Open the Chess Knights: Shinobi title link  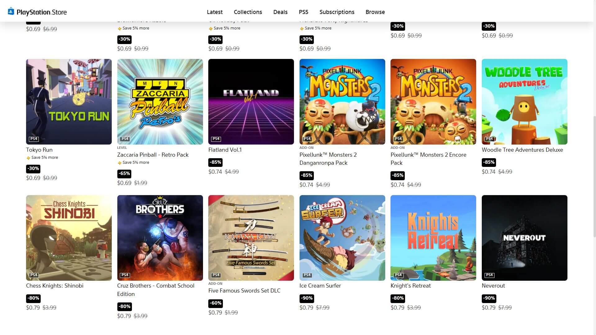(x=55, y=286)
